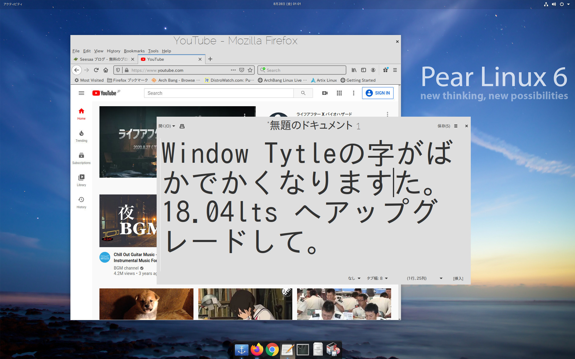This screenshot has height=359, width=575.
Task: Open line and column position dropdown
Action: tap(424, 278)
